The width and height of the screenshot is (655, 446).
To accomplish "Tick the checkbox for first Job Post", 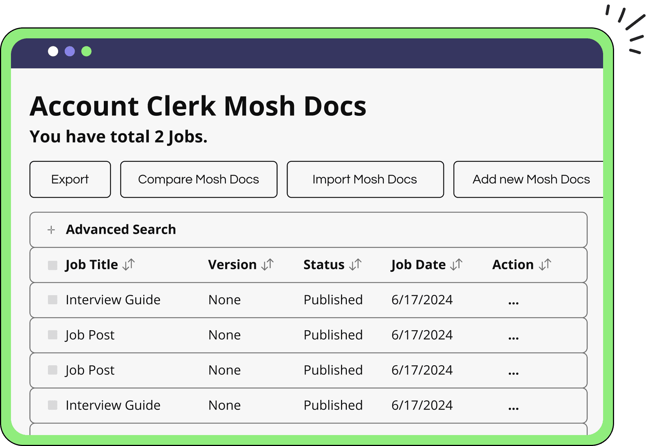I will coord(53,335).
